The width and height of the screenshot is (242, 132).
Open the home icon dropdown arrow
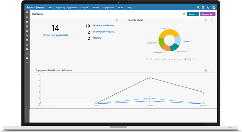(52, 8)
